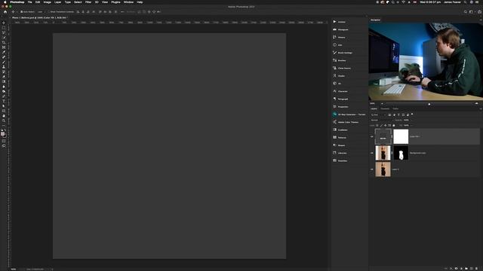Click the Navigator preview thumbnail

tap(426, 62)
